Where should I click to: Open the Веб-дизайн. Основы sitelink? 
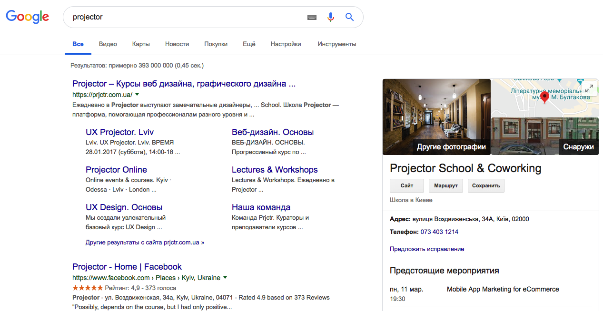pos(273,132)
